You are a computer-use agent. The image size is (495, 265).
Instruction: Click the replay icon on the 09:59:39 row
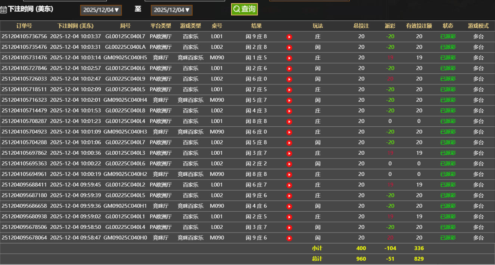point(289,195)
